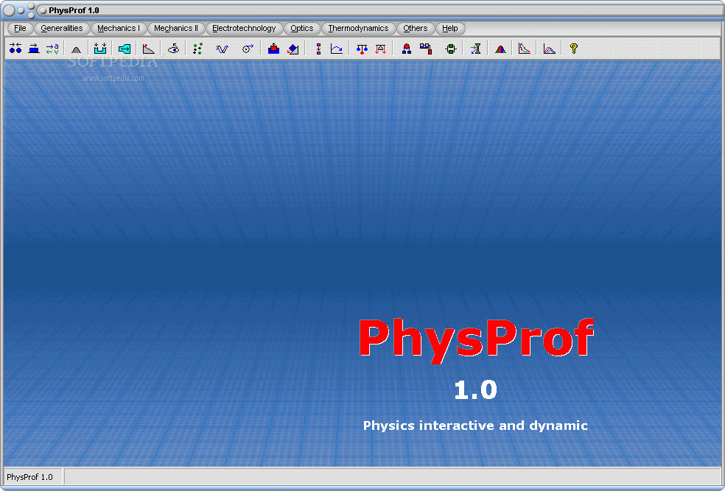Click the red ball over blue squares icon
Image resolution: width=725 pixels, height=491 pixels.
coord(407,49)
